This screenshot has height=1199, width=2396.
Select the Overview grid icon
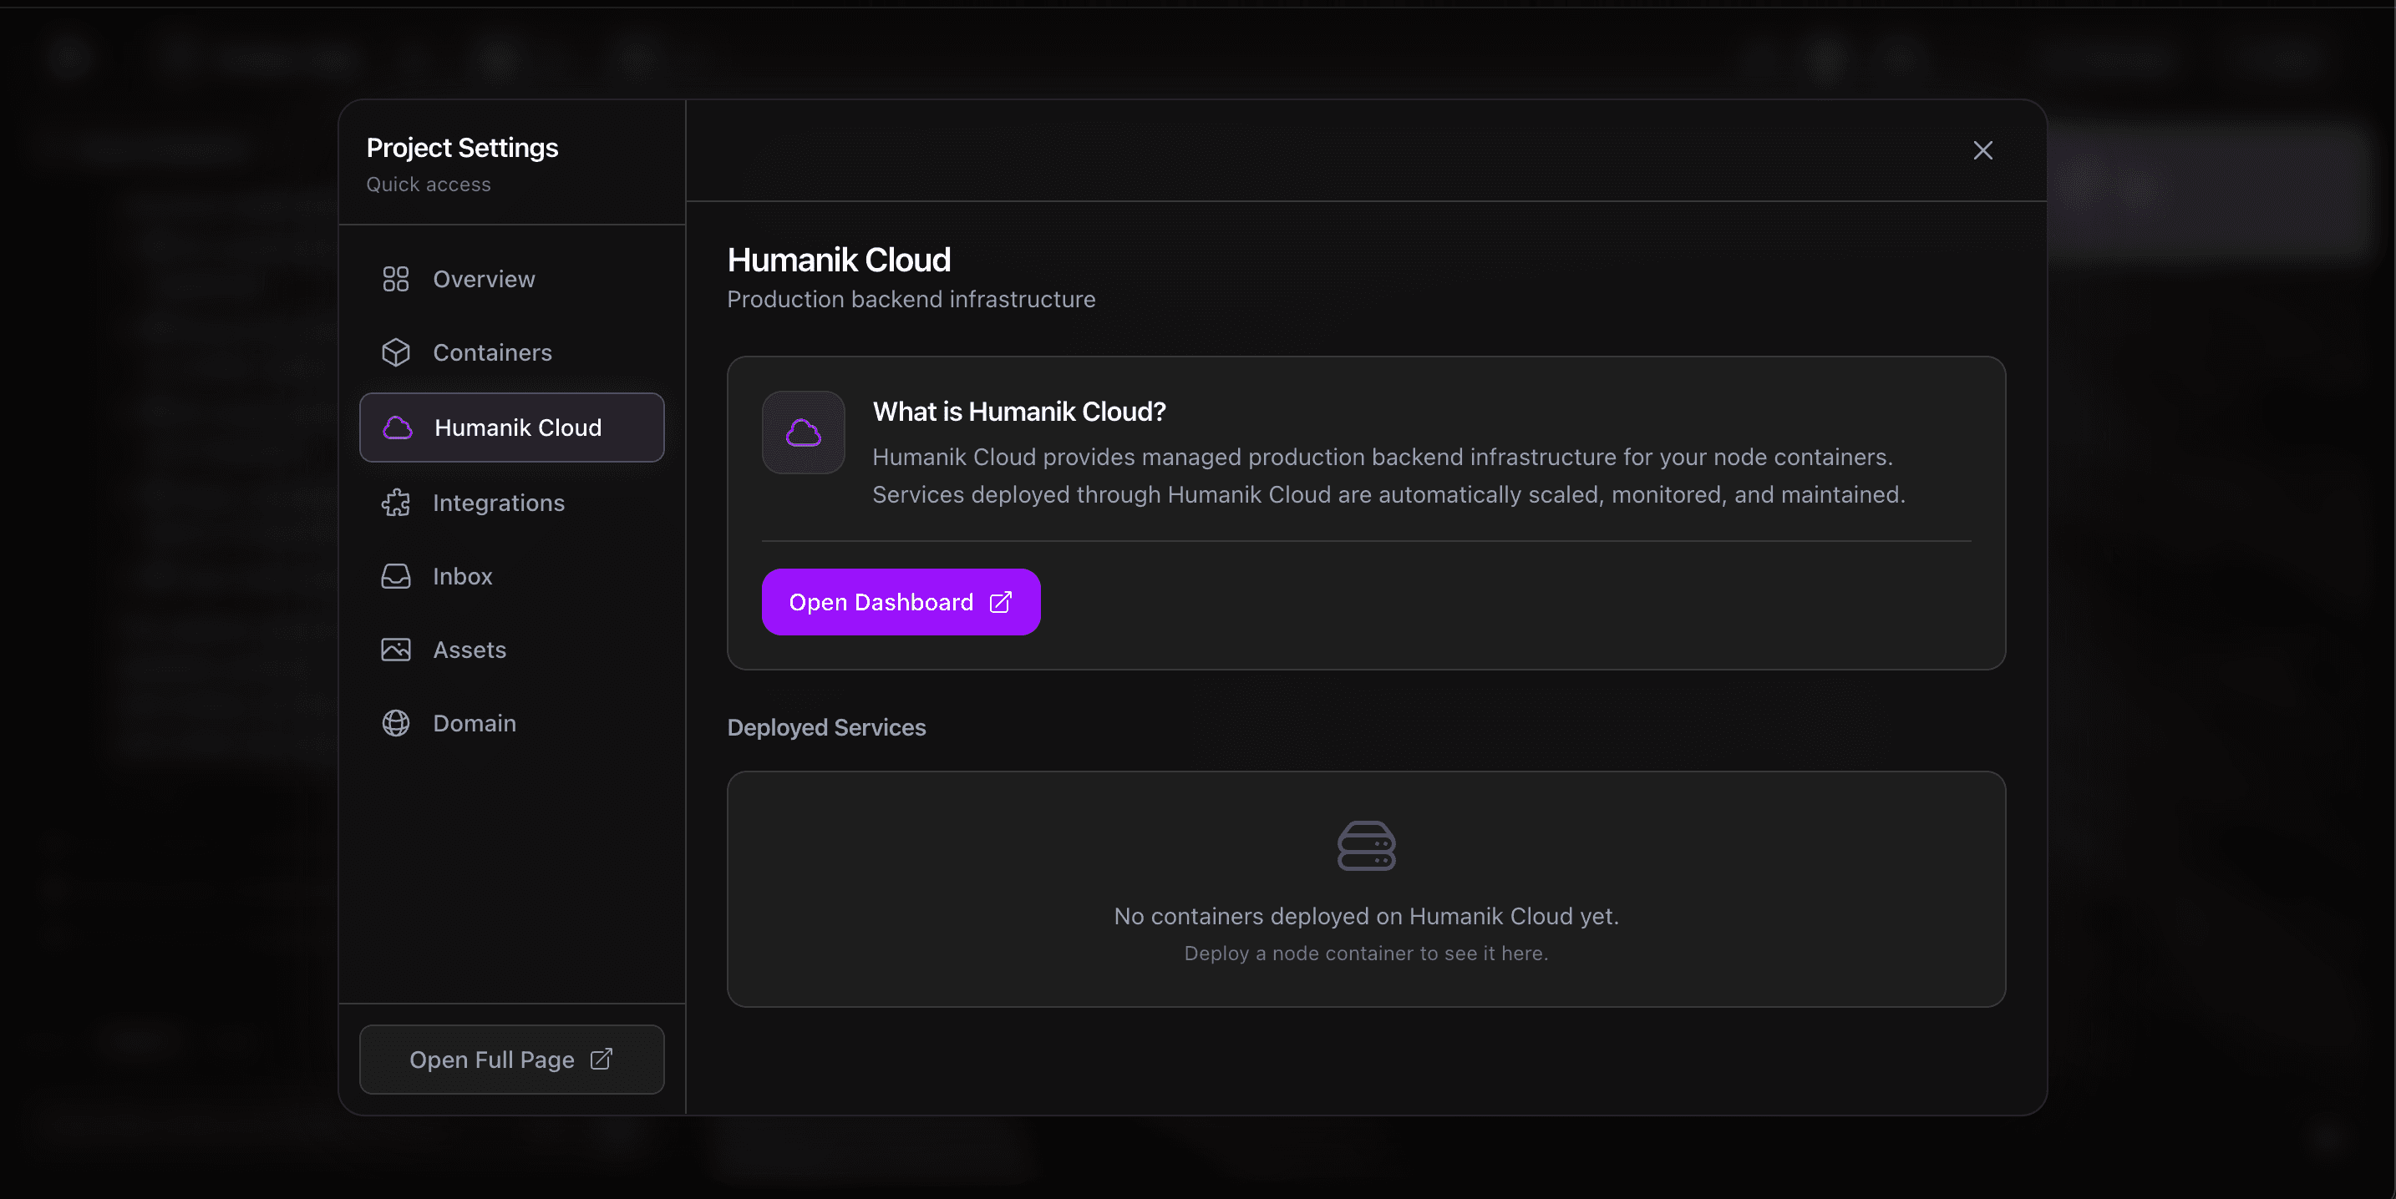click(395, 278)
